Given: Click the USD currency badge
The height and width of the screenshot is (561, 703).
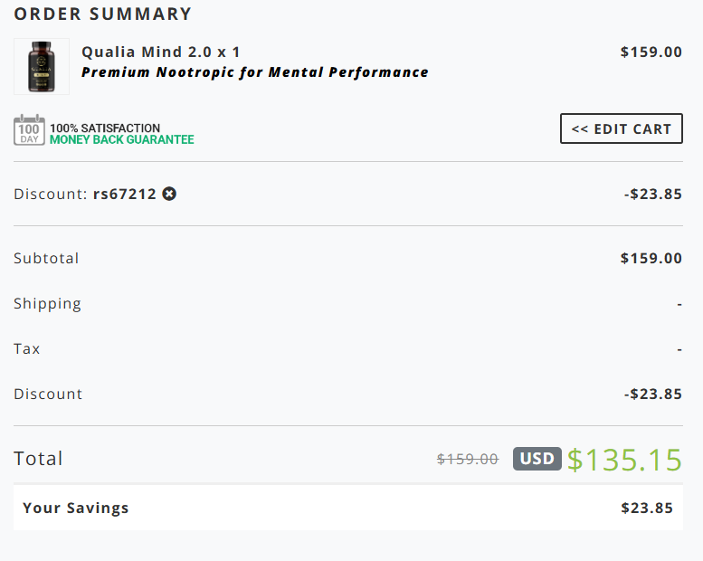Looking at the screenshot, I should coord(537,459).
